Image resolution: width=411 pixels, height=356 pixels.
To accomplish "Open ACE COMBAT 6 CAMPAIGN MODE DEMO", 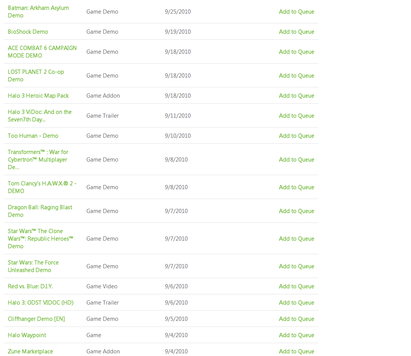I will (42, 52).
